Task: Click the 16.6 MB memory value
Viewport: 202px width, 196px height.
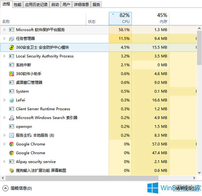Action: (x=160, y=100)
